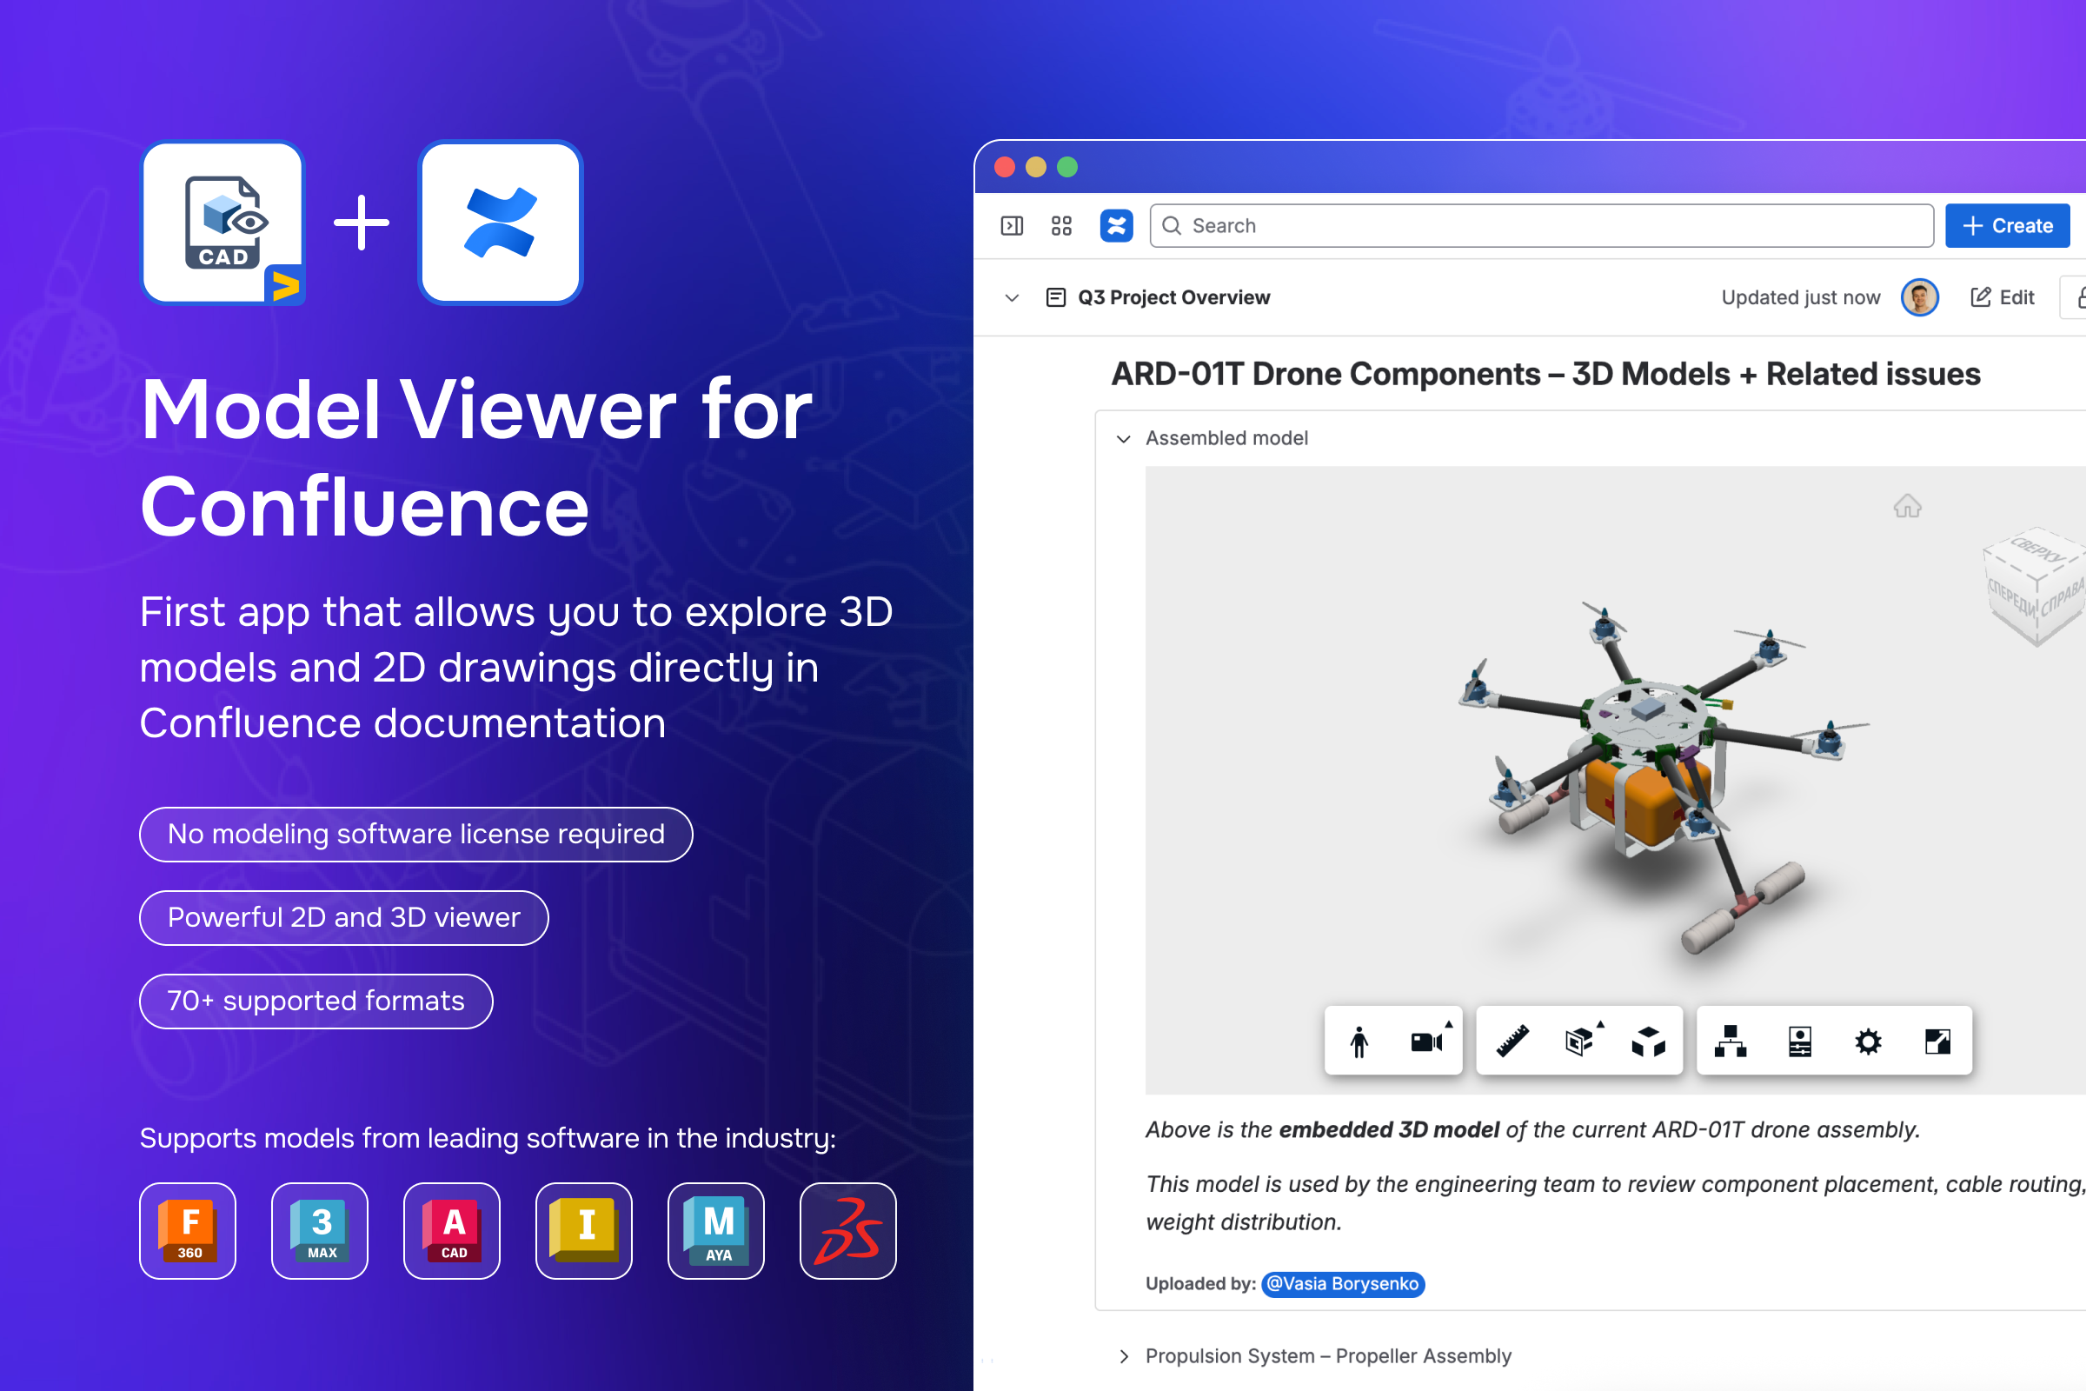
Task: Open the Model browser tree icon
Action: pos(1730,1042)
